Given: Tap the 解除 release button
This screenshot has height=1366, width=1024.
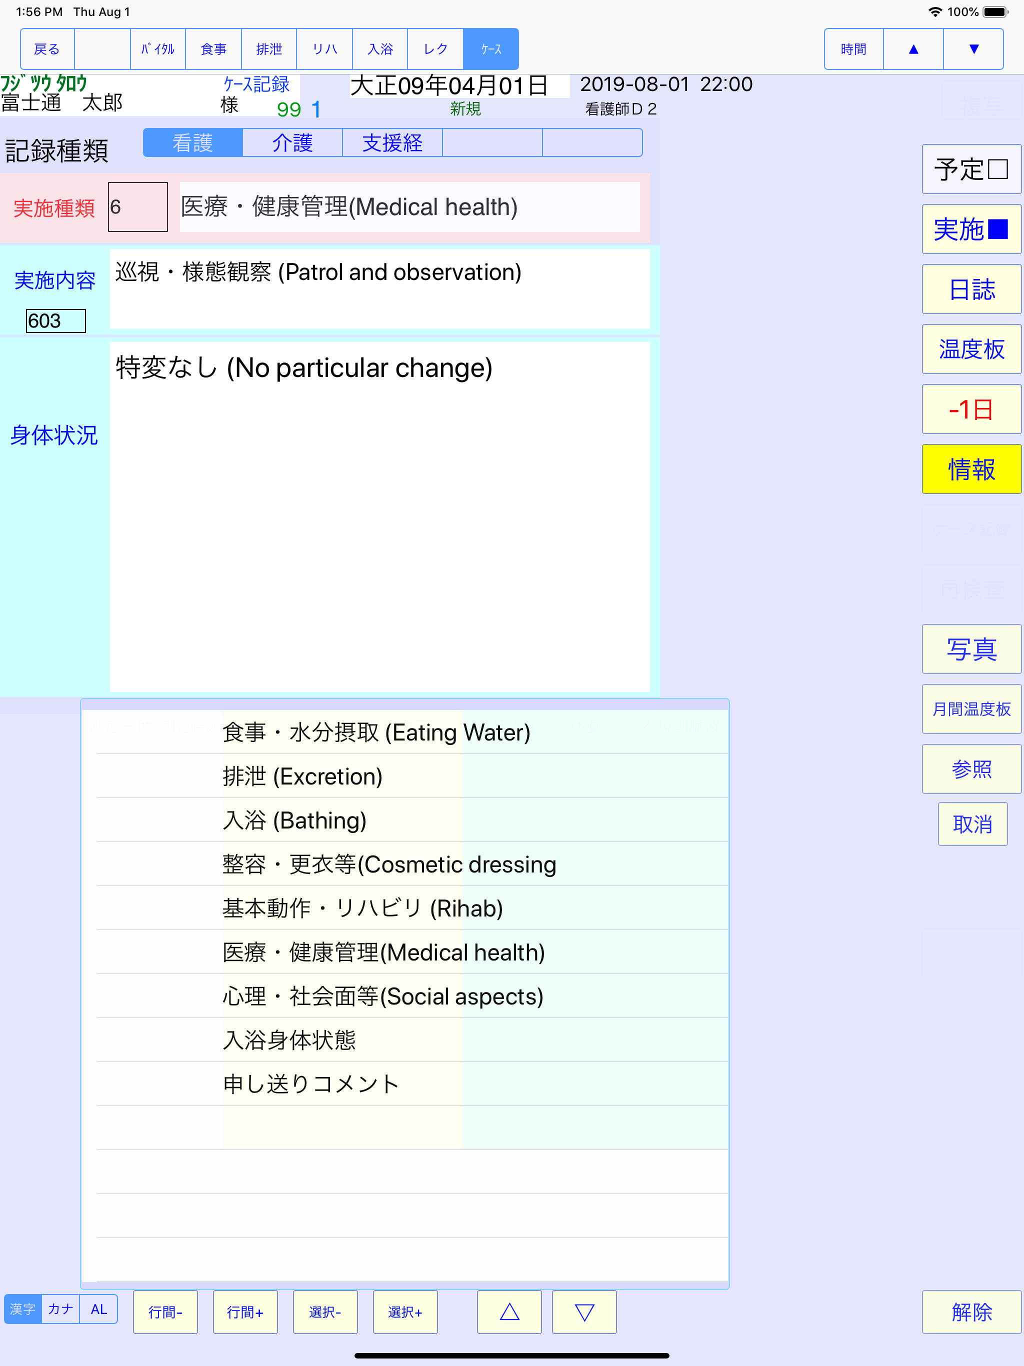Looking at the screenshot, I should pyautogui.click(x=971, y=1311).
